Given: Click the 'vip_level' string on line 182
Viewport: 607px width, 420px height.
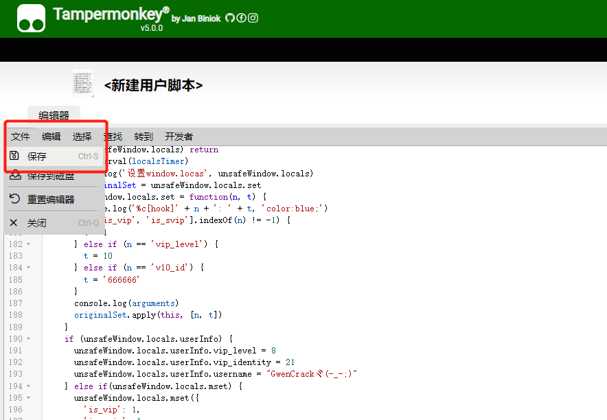Looking at the screenshot, I should click(179, 244).
